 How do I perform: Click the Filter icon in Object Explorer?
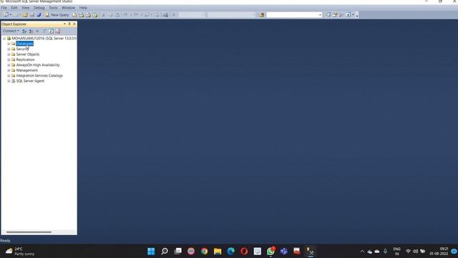44,31
